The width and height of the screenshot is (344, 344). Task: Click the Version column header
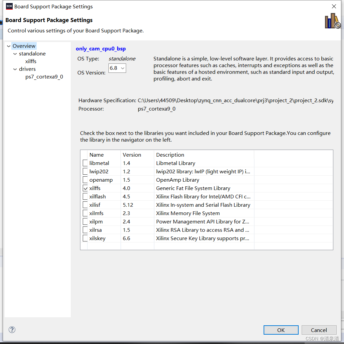(x=137, y=155)
